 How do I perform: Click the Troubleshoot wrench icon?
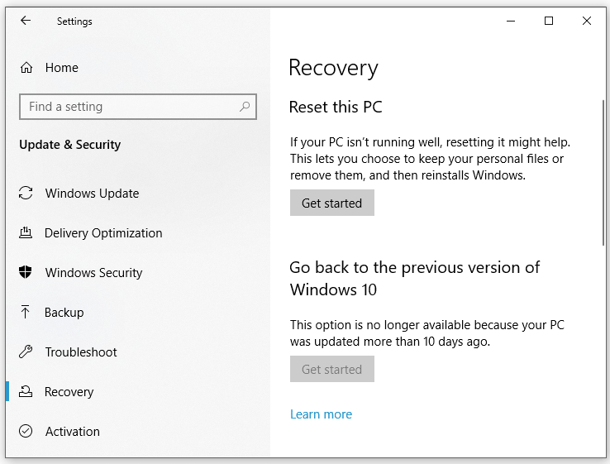click(x=26, y=352)
